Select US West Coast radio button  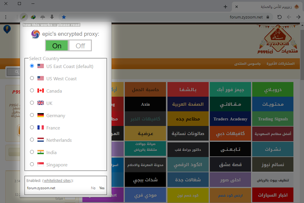[32, 78]
